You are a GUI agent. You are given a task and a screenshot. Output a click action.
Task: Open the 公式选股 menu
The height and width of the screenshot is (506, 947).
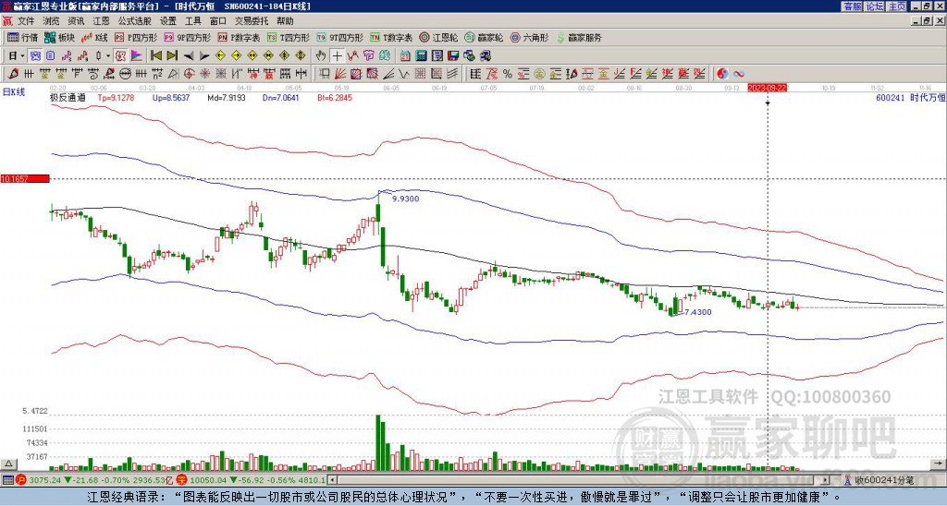(135, 21)
